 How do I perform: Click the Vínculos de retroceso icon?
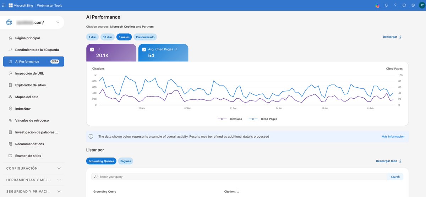[11, 120]
